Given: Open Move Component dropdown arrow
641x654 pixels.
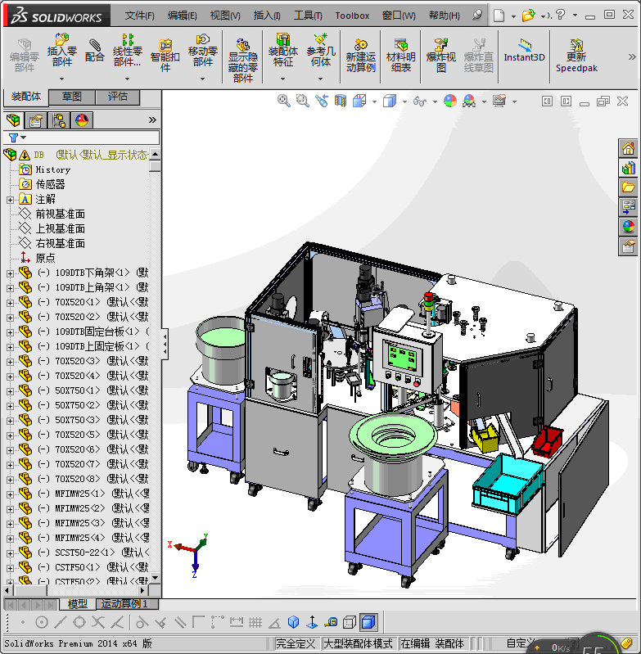Looking at the screenshot, I should point(203,79).
